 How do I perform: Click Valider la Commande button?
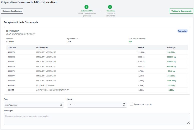click(181, 11)
